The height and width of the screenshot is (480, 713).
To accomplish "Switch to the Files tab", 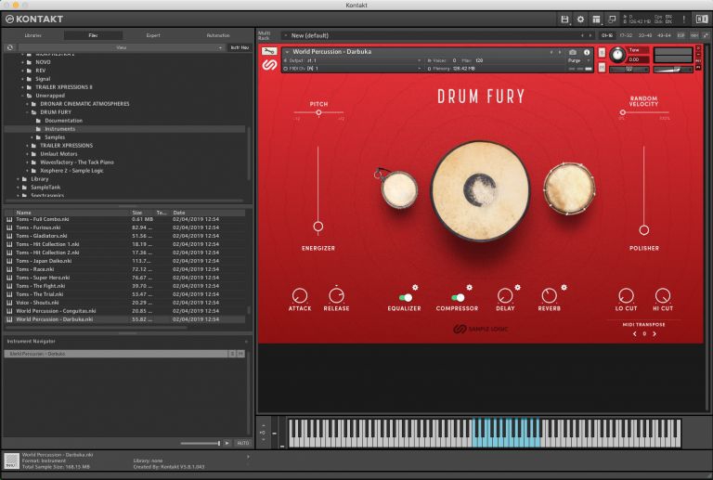I will [x=93, y=35].
